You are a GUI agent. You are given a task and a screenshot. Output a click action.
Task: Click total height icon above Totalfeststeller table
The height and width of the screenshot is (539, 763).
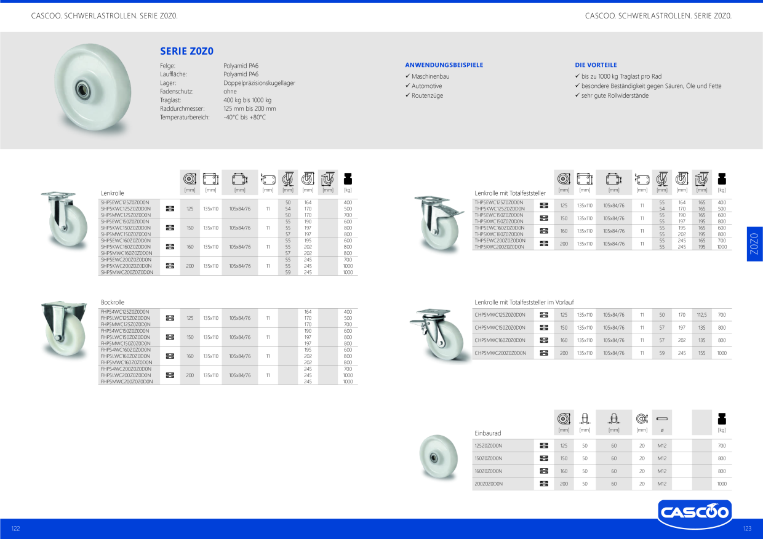click(x=682, y=179)
